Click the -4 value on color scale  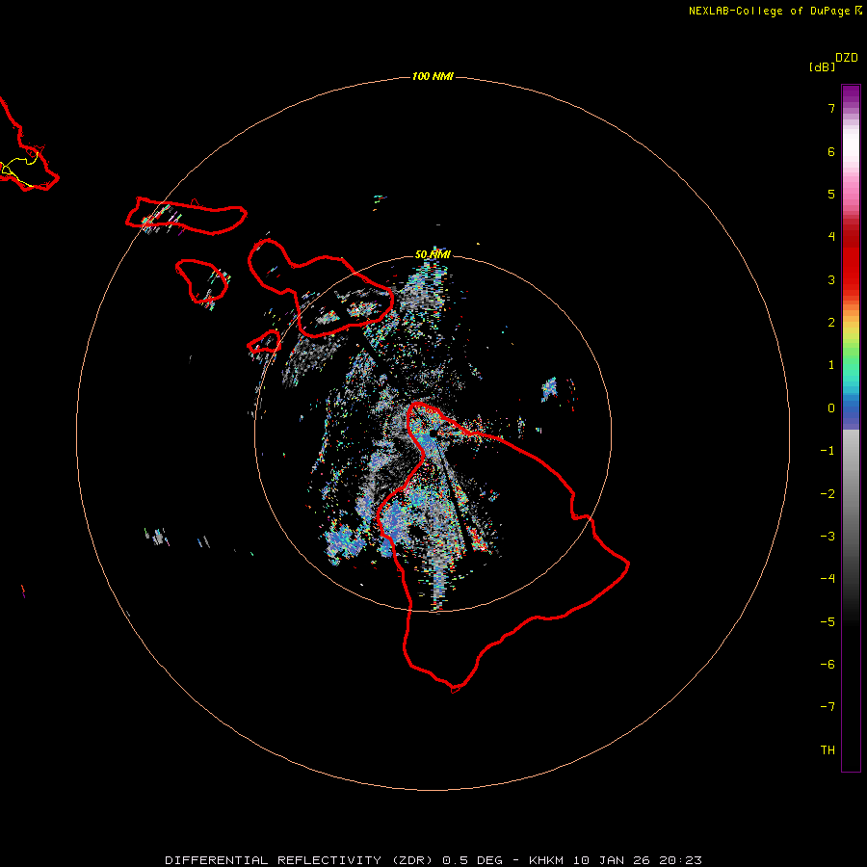pyautogui.click(x=828, y=579)
